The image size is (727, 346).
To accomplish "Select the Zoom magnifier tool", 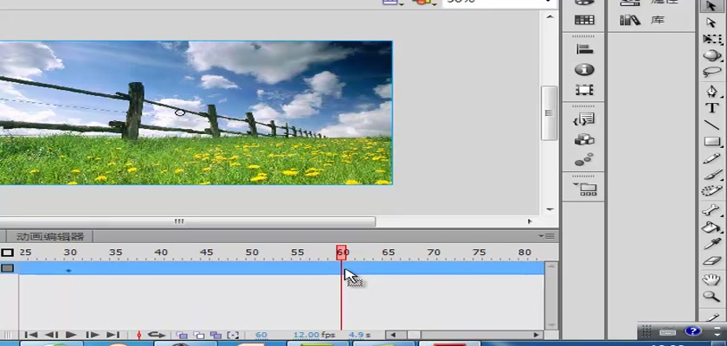I will point(711,297).
